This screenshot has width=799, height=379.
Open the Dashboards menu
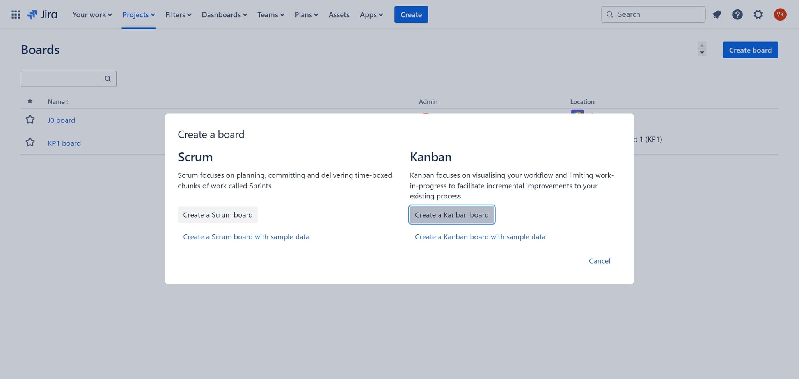point(224,14)
